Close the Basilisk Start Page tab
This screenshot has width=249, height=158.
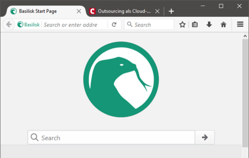click(79, 11)
